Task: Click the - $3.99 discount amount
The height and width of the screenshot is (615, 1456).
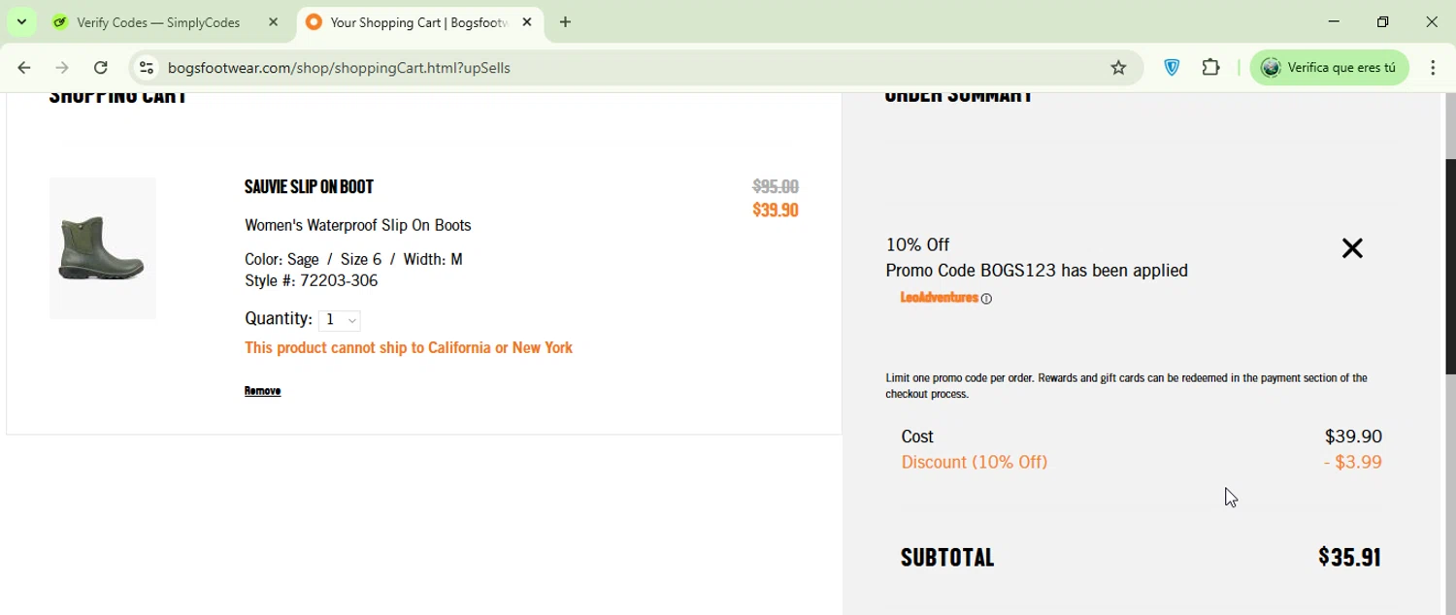Action: (x=1353, y=463)
